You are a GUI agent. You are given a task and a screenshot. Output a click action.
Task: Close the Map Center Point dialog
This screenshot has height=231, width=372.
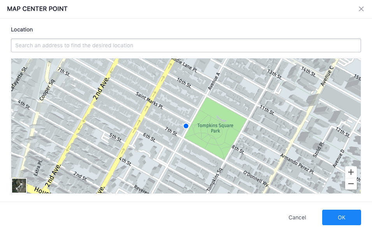coord(361,9)
